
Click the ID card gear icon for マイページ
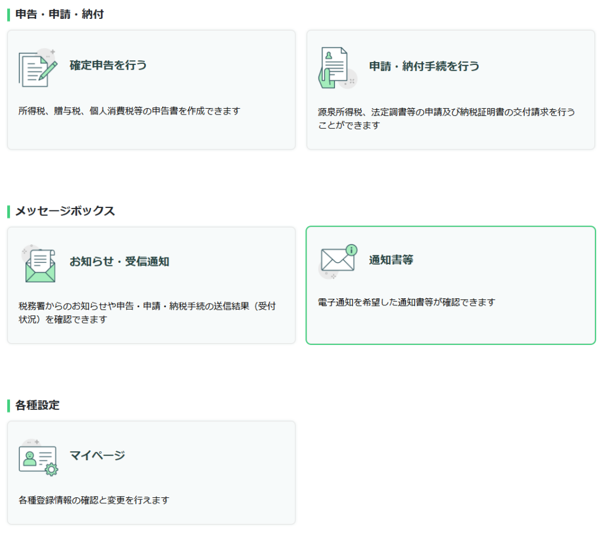[38, 458]
